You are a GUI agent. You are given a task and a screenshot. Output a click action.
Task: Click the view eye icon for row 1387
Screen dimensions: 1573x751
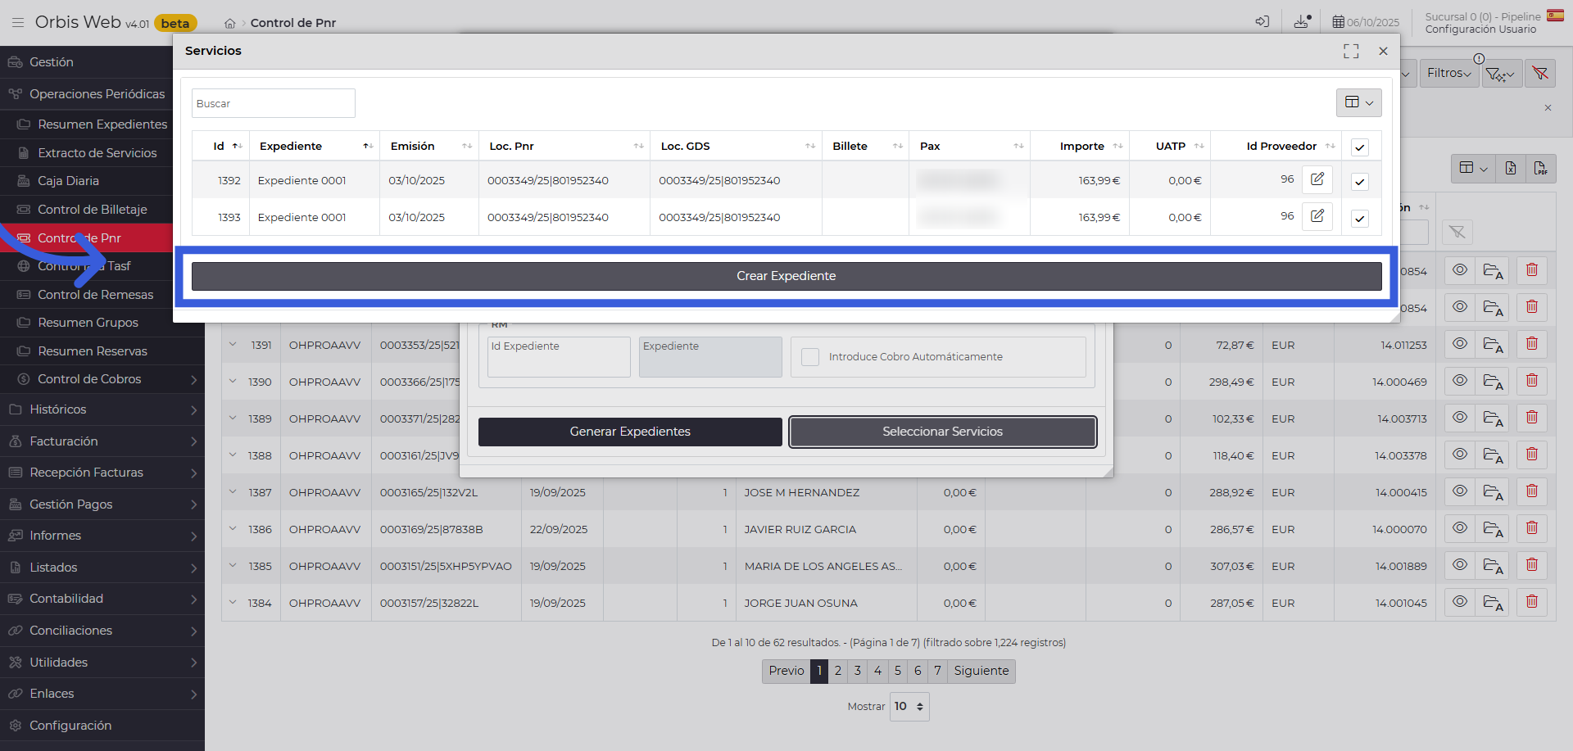[x=1459, y=491]
